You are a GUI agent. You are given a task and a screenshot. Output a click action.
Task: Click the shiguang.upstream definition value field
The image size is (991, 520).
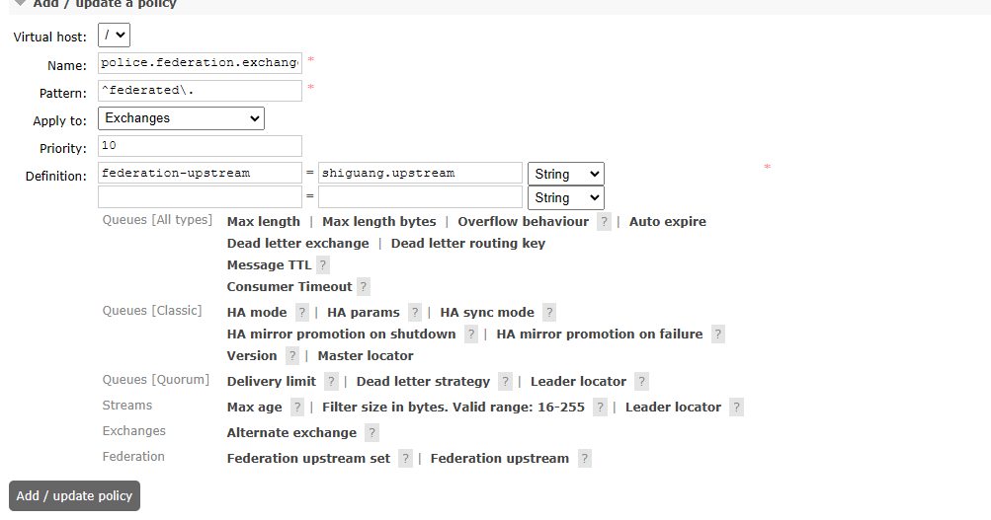point(420,173)
